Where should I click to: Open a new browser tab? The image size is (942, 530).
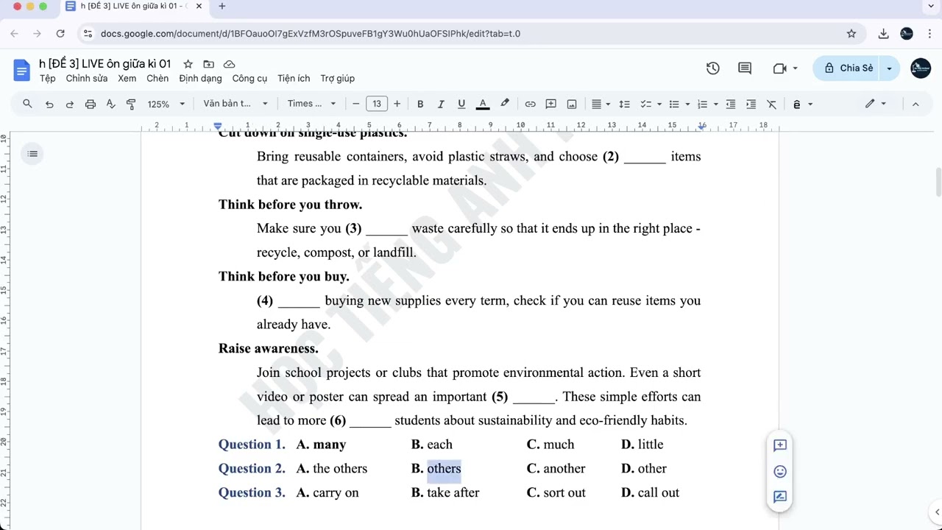point(222,7)
